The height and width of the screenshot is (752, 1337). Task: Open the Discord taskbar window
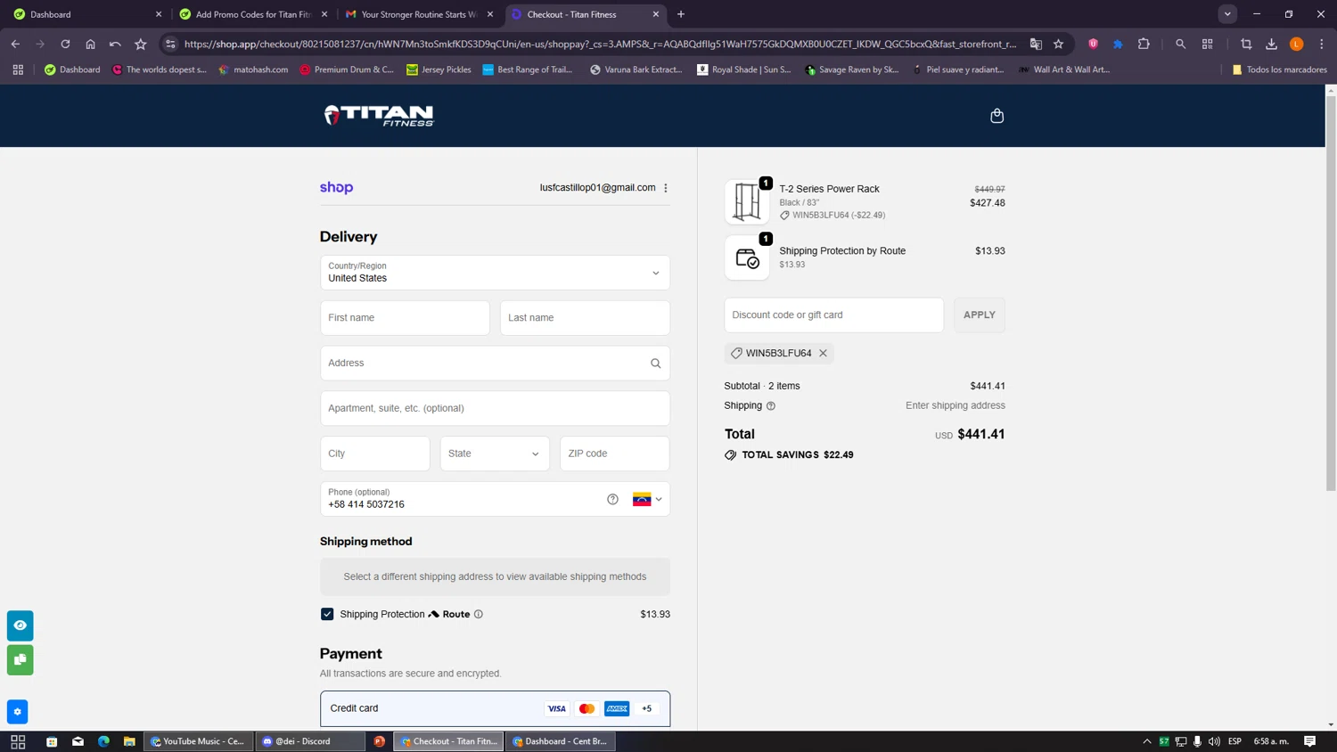[310, 741]
